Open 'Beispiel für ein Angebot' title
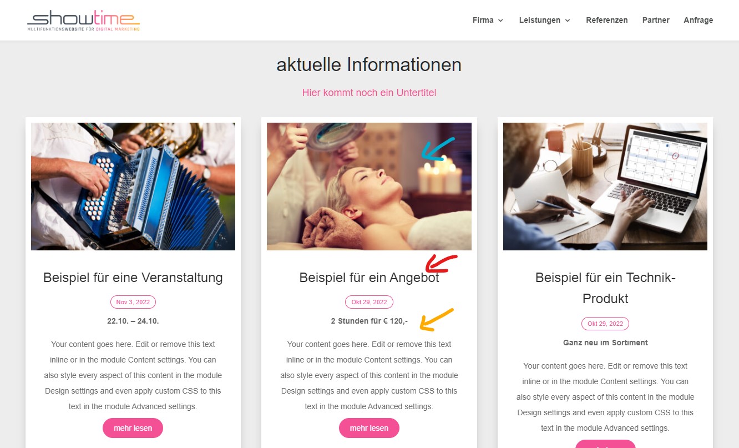The height and width of the screenshot is (448, 739). tap(369, 278)
